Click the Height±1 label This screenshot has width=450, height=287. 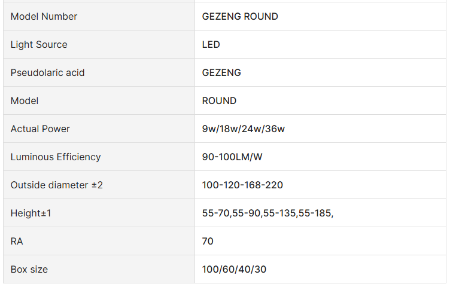31,213
